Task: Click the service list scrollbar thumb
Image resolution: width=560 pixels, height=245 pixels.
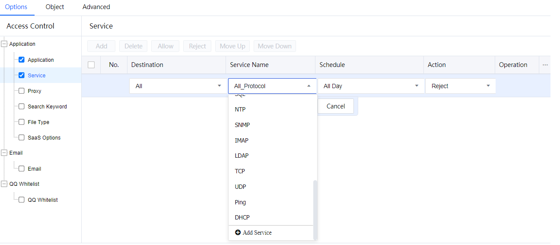Action: [315, 210]
